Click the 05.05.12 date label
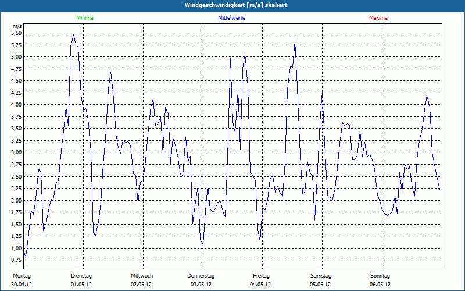This screenshot has width=465, height=291. (320, 285)
